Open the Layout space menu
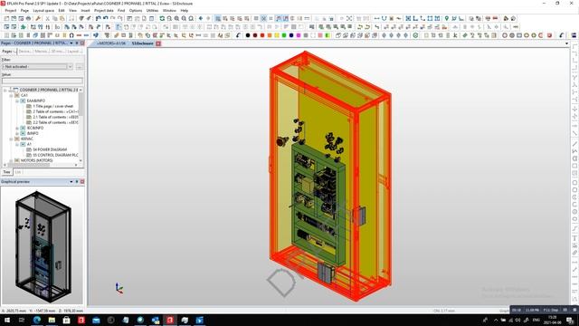 click(x=43, y=11)
